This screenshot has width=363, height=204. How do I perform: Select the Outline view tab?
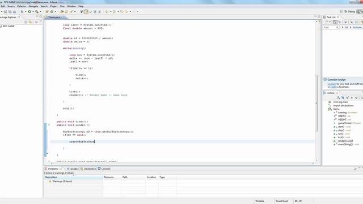pyautogui.click(x=330, y=93)
